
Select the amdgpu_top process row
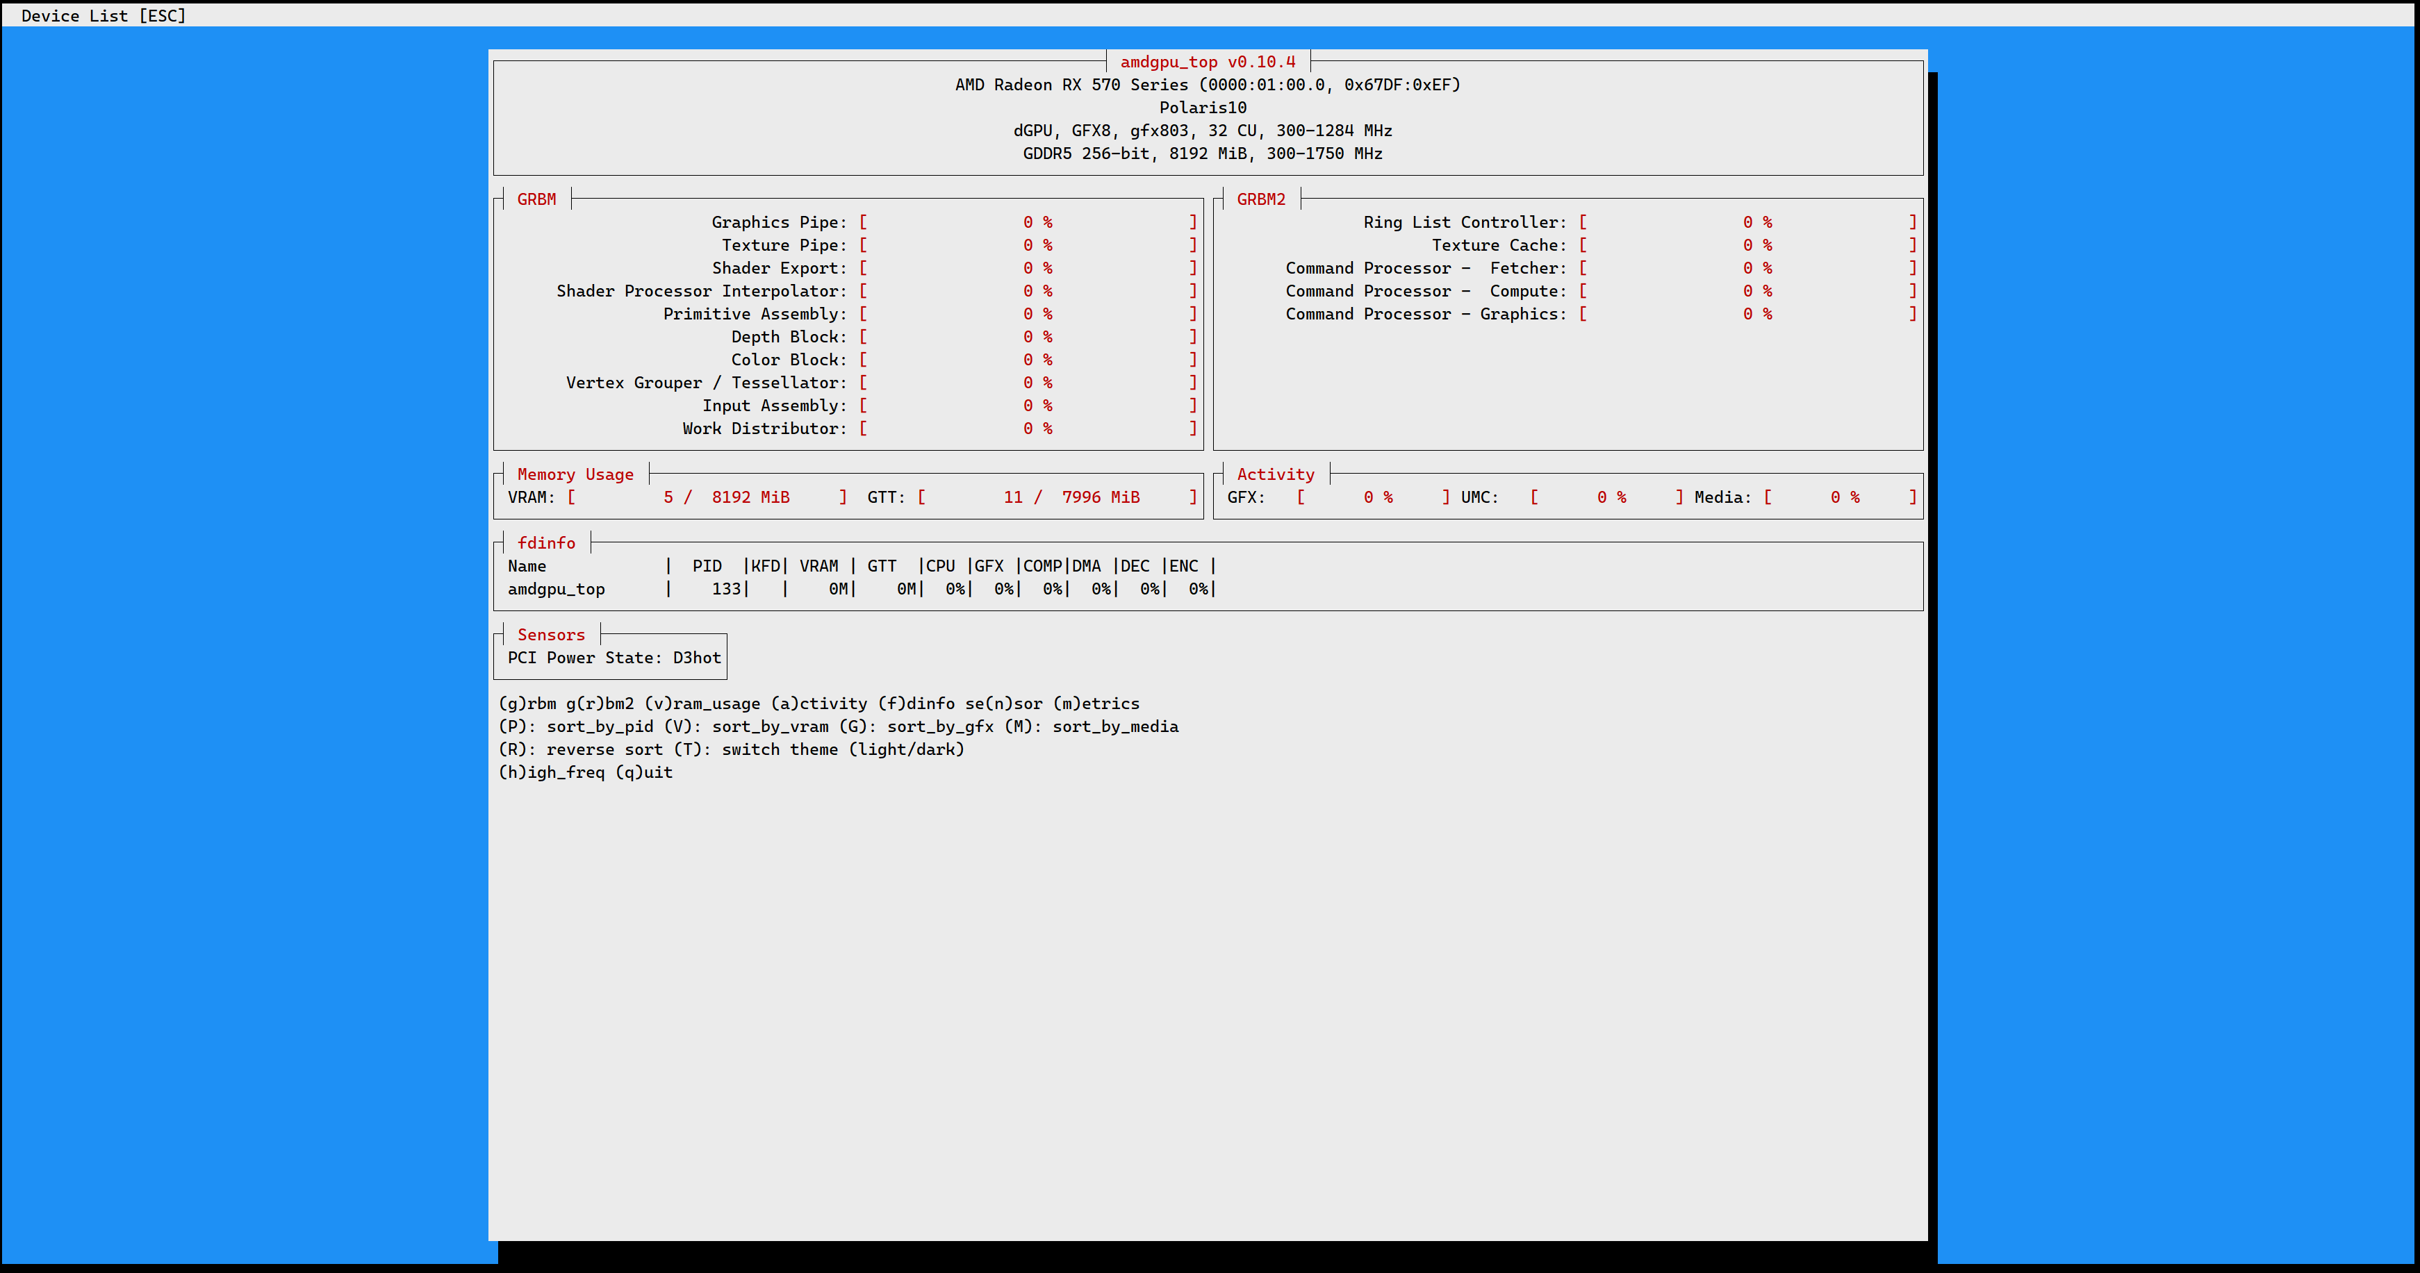click(556, 590)
